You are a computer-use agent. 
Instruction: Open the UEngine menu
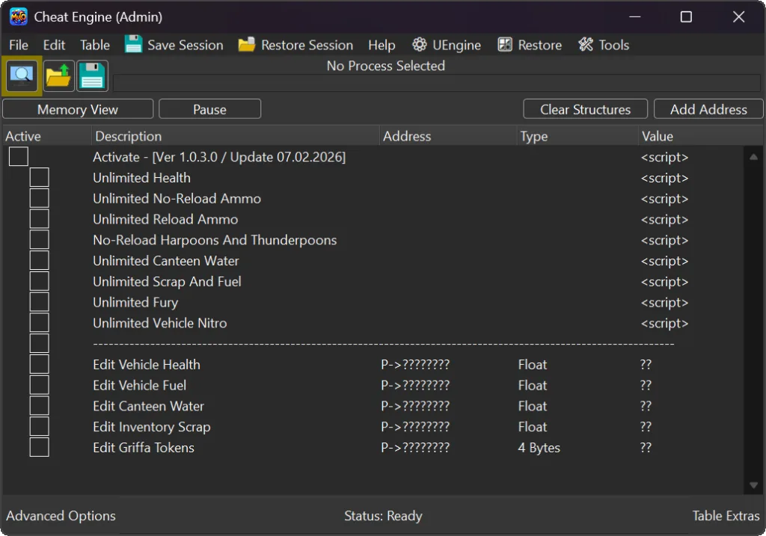456,45
